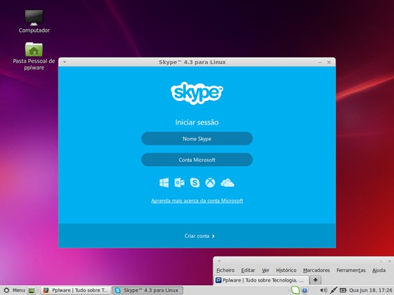Sign in with Conta Microsoft button
This screenshot has height=295, width=394.
point(197,160)
